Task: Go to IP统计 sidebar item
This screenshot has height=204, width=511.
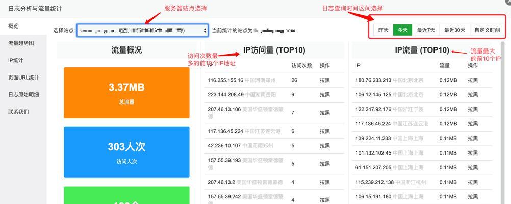Action: (23, 60)
